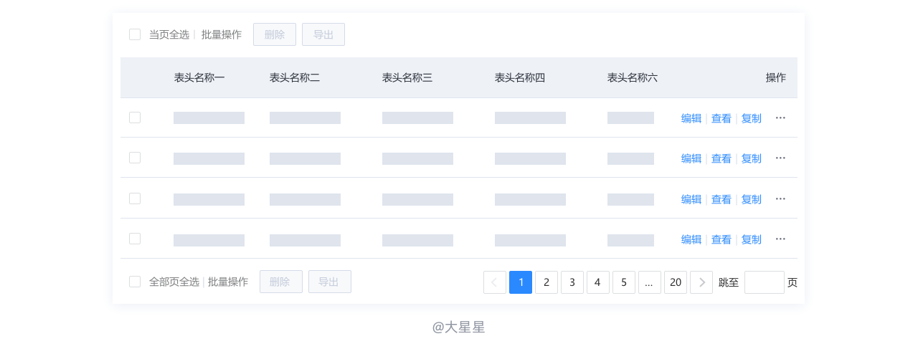Go to next page with right arrow
This screenshot has width=918, height=359.
(701, 282)
